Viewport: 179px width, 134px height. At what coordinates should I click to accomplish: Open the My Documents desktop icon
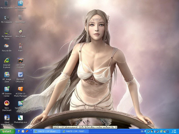pyautogui.click(x=7, y=5)
